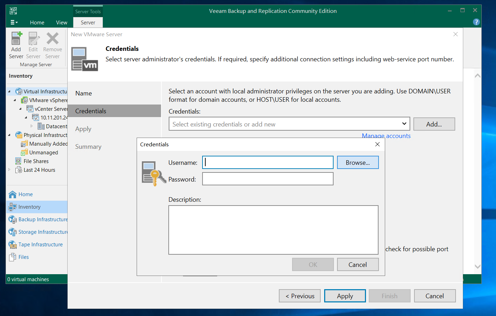Image resolution: width=496 pixels, height=316 pixels.
Task: Click the right pane scroll-up arrow
Action: [x=478, y=76]
